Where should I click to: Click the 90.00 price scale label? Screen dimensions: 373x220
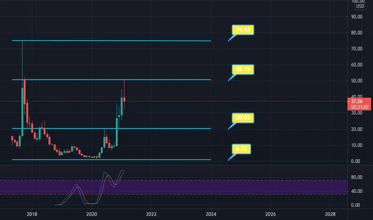pos(357,17)
